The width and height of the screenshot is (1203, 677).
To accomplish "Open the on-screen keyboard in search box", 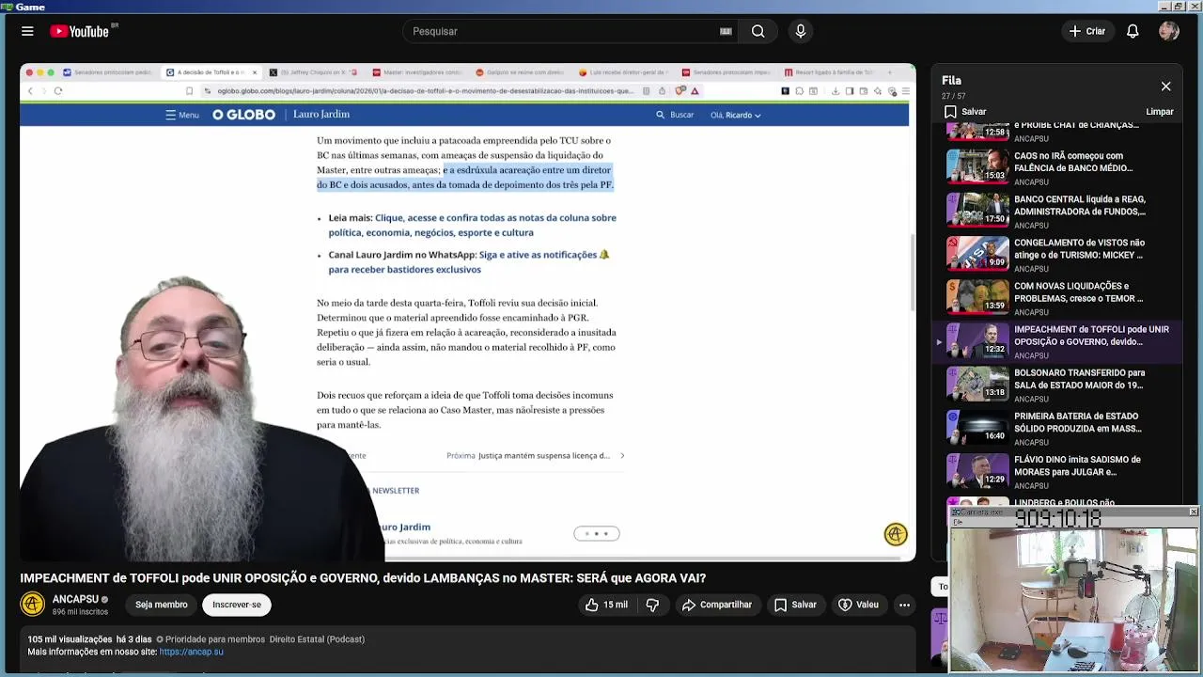I will click(726, 31).
